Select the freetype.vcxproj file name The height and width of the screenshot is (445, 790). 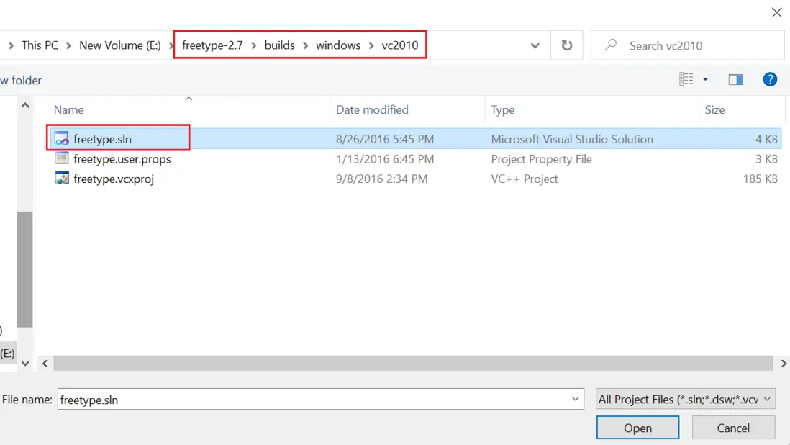click(114, 179)
